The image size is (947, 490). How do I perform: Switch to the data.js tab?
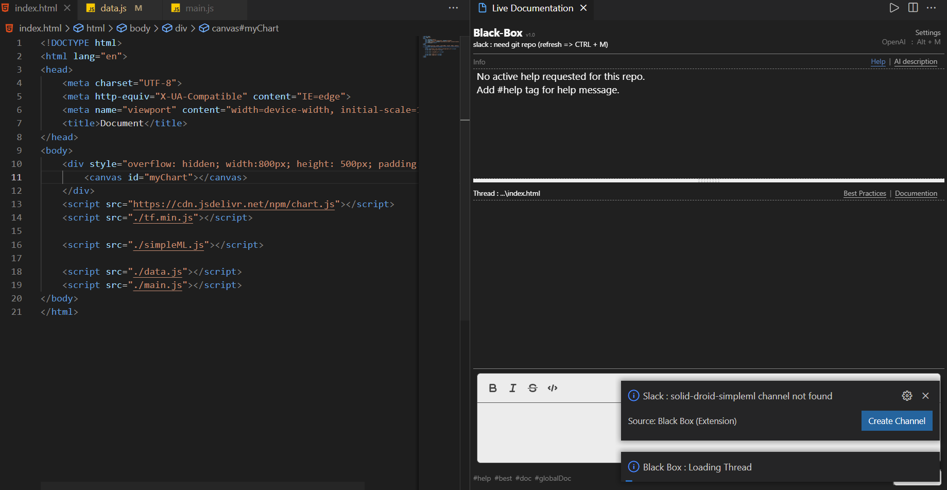113,8
